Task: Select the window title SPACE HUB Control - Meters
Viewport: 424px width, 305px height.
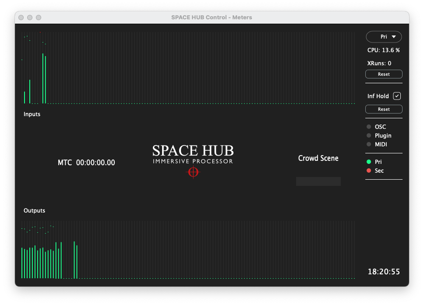Action: tap(212, 18)
